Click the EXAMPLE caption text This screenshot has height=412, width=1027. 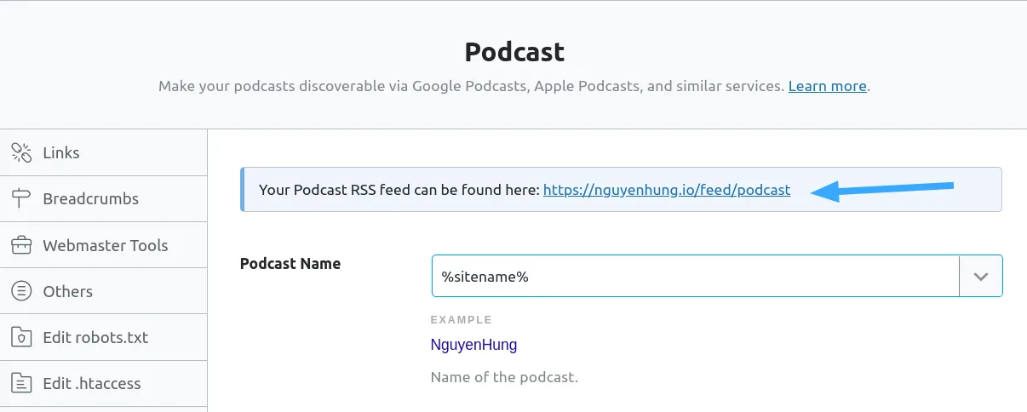pos(462,320)
